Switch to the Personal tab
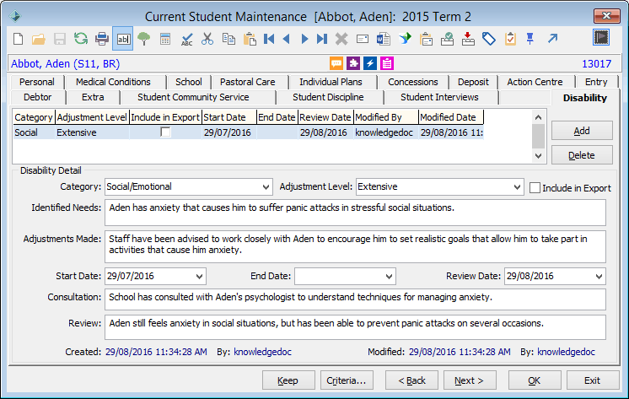Screen dimensions: 629x399 [37, 82]
